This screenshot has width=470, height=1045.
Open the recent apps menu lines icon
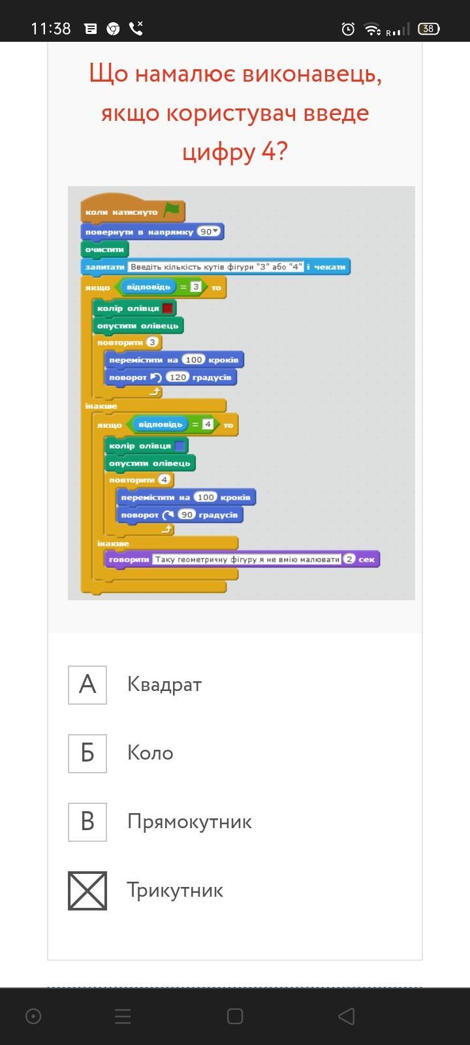point(123,1016)
